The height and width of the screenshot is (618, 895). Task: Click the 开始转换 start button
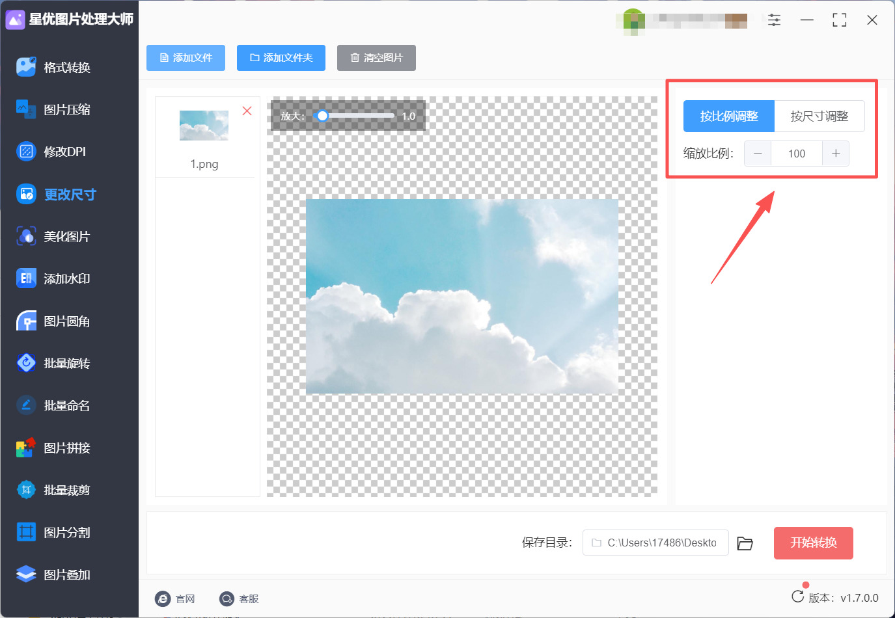(813, 543)
